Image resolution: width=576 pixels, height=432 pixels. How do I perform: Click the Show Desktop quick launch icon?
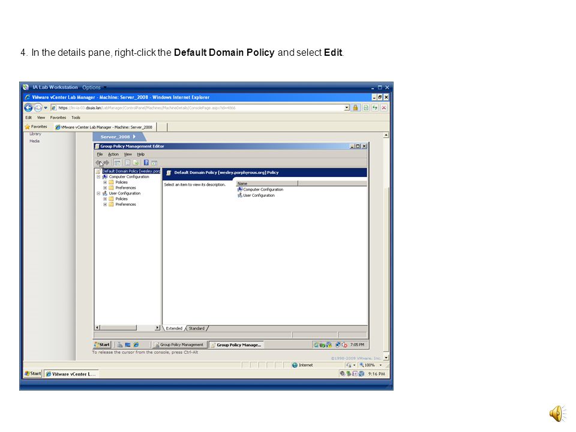click(128, 345)
